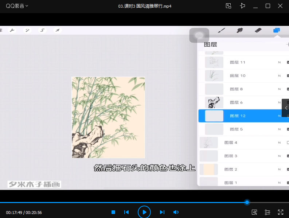Open blend mode N for 图层 11

tap(279, 62)
